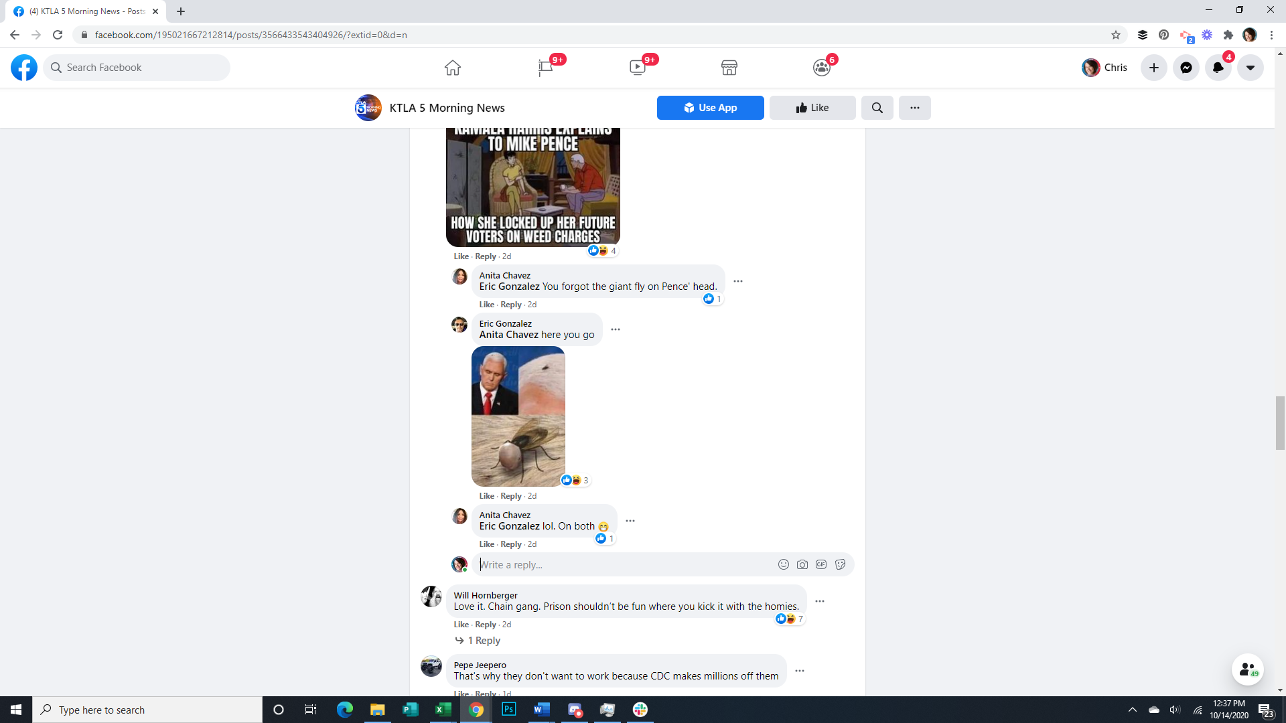Screen dimensions: 1286x723
Task: Open options menu beside Pepe Jeepero comment
Action: click(x=800, y=670)
